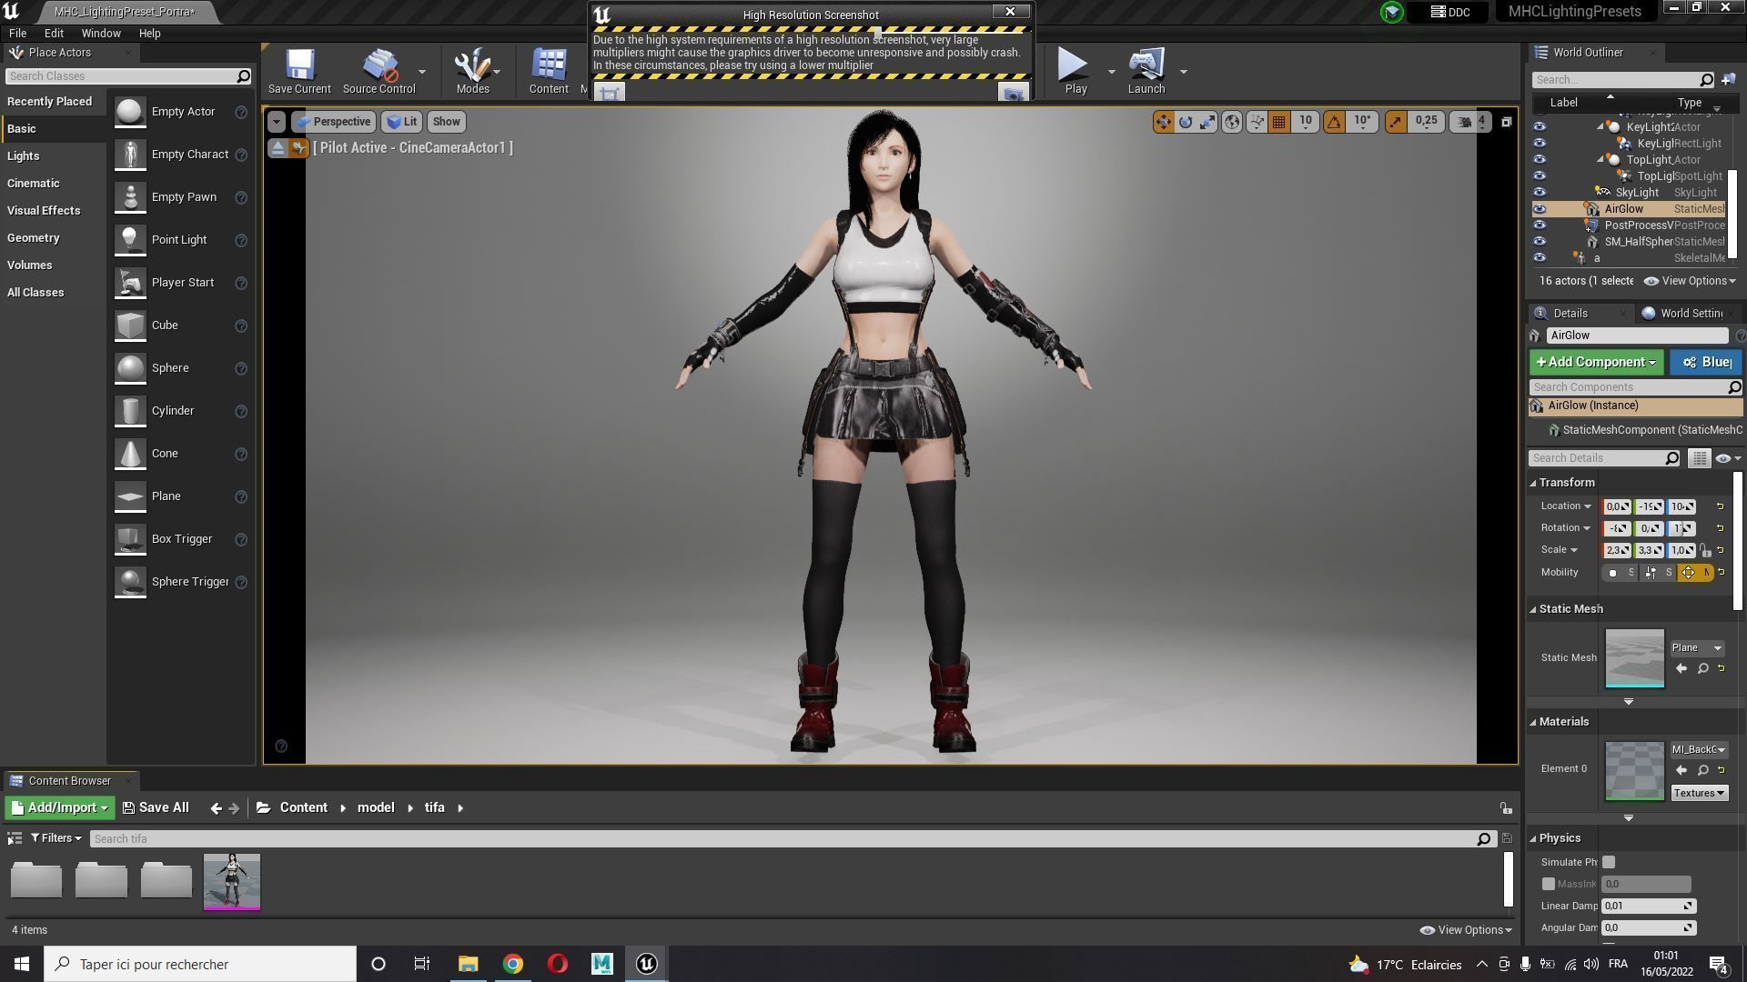Eject from piloted CineCameraActor1 icon
This screenshot has width=1747, height=982.
[x=278, y=148]
